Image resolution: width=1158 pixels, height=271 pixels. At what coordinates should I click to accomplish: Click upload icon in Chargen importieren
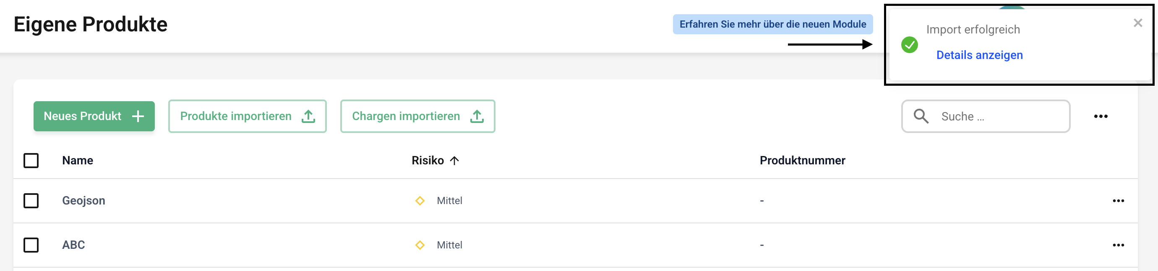click(477, 116)
